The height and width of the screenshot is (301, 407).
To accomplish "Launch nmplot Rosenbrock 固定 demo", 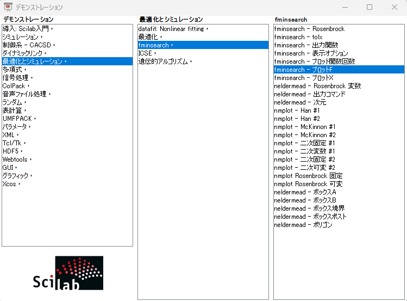I will [308, 176].
